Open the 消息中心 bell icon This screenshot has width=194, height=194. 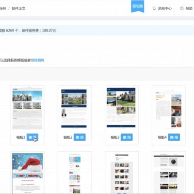tap(154, 8)
